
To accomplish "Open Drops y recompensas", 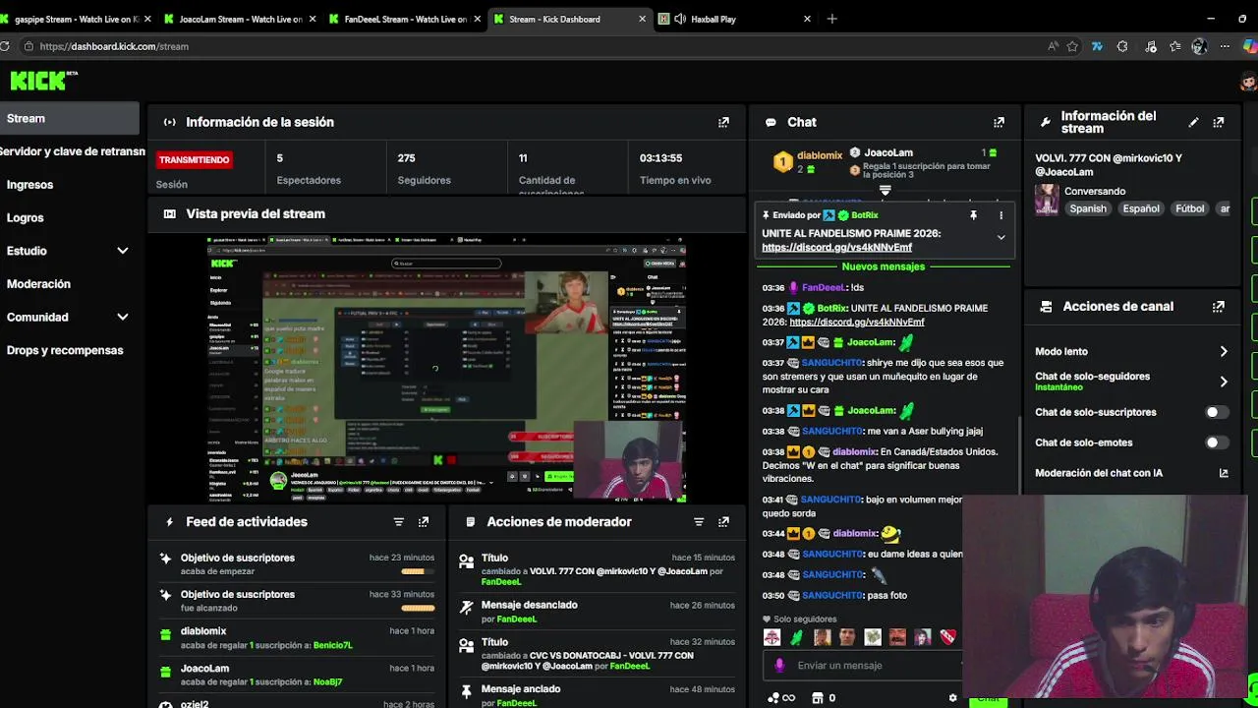I will (x=65, y=350).
